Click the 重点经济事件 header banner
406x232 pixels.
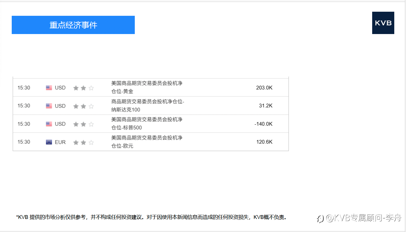(73, 25)
